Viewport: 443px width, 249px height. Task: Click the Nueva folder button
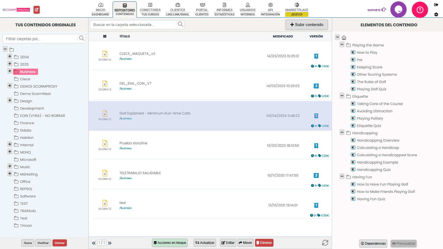click(x=28, y=243)
